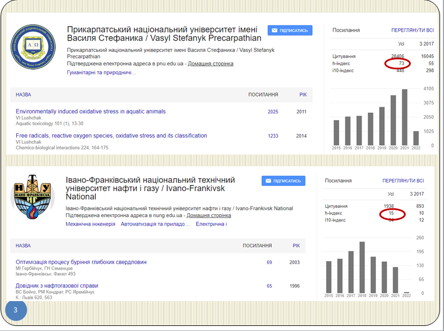Viewport: 444px width, 331px height.
Task: Click the authors МІ Горбійчук, ГН Семенцов
Action: 44,268
